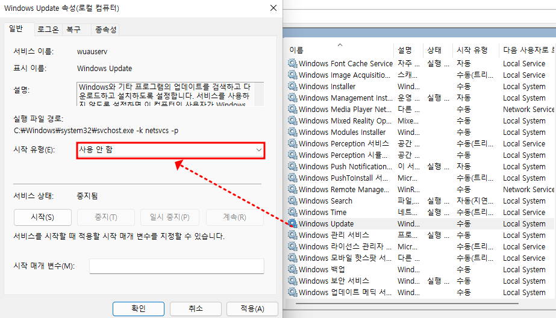
Task: Click Windows Installer service name
Action: tap(327, 86)
